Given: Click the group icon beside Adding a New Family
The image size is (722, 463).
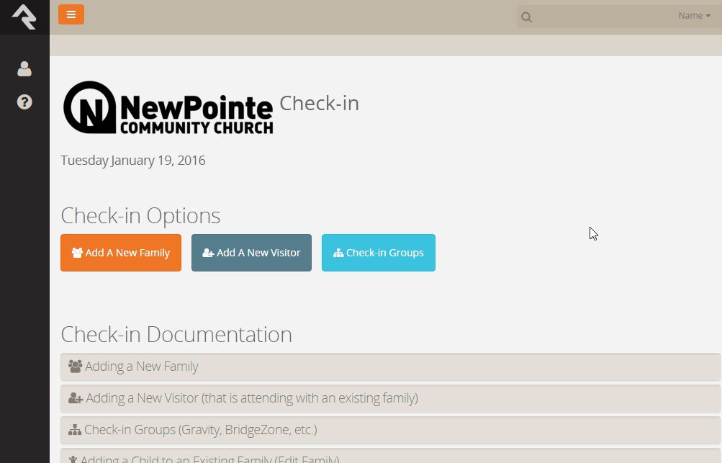Looking at the screenshot, I should [x=75, y=367].
